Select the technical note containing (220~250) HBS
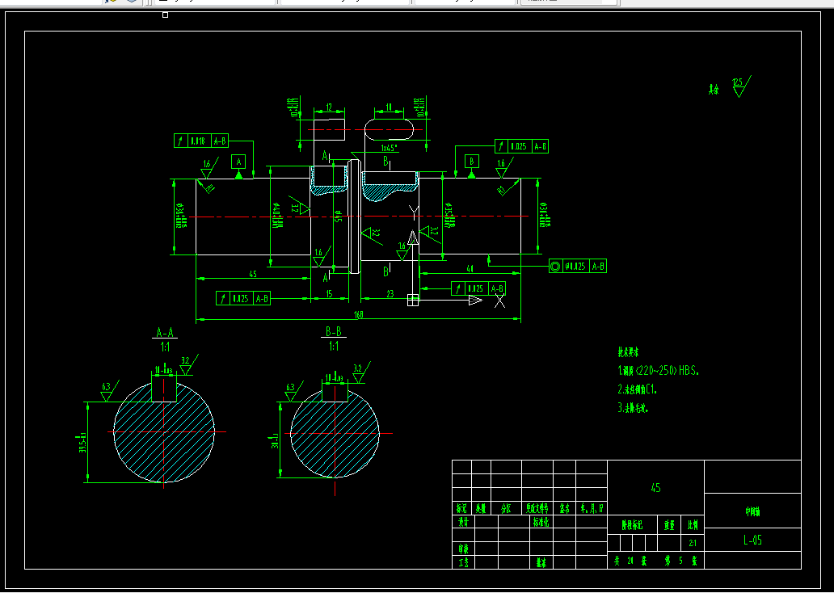The image size is (834, 593). tap(658, 371)
